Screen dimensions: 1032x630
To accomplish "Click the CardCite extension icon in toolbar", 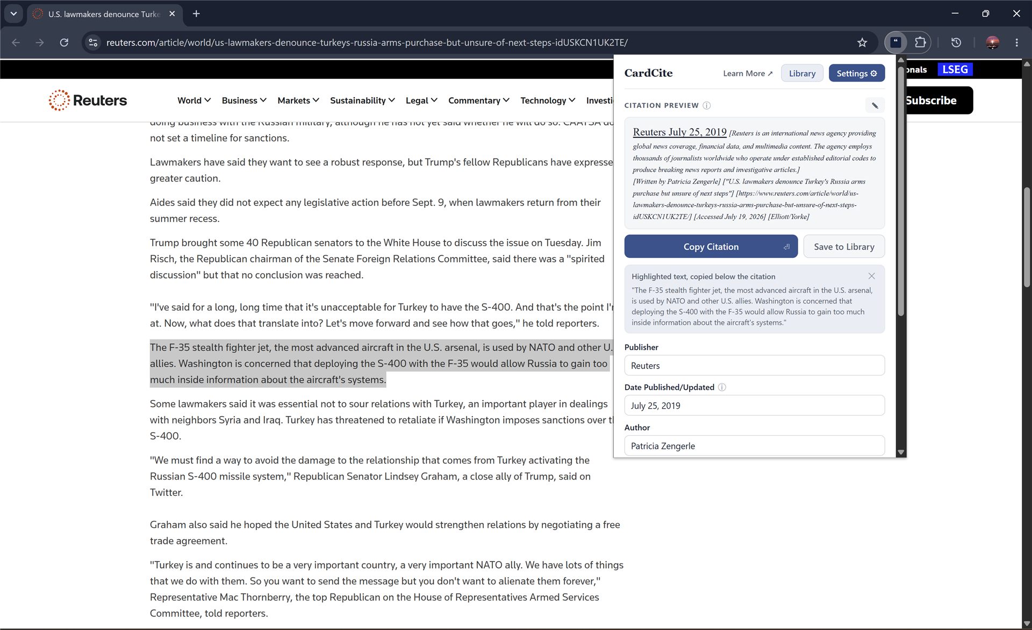I will (x=895, y=42).
